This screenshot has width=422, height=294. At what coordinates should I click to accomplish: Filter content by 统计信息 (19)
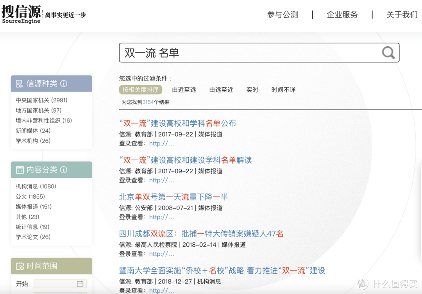point(32,227)
